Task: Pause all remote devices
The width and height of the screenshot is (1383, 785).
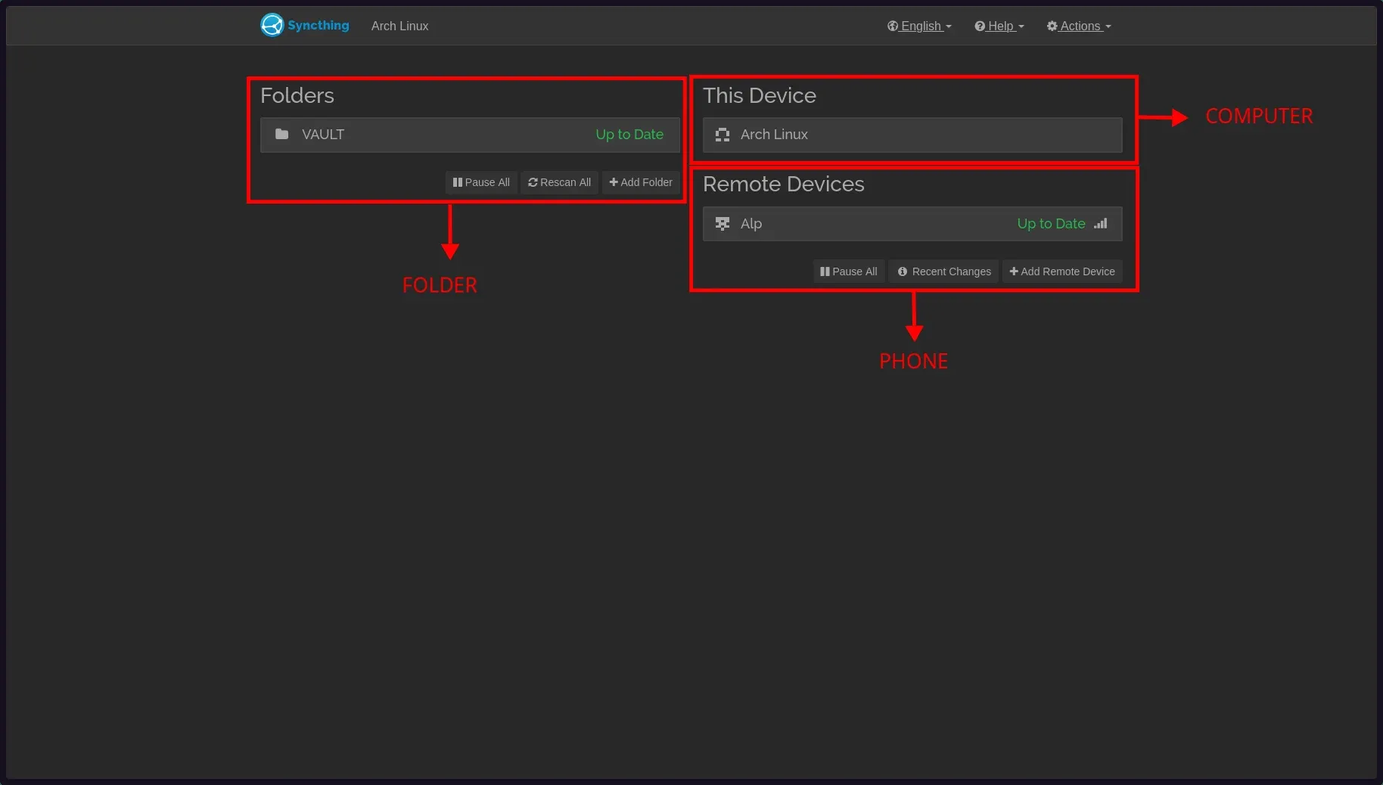Action: pos(849,271)
